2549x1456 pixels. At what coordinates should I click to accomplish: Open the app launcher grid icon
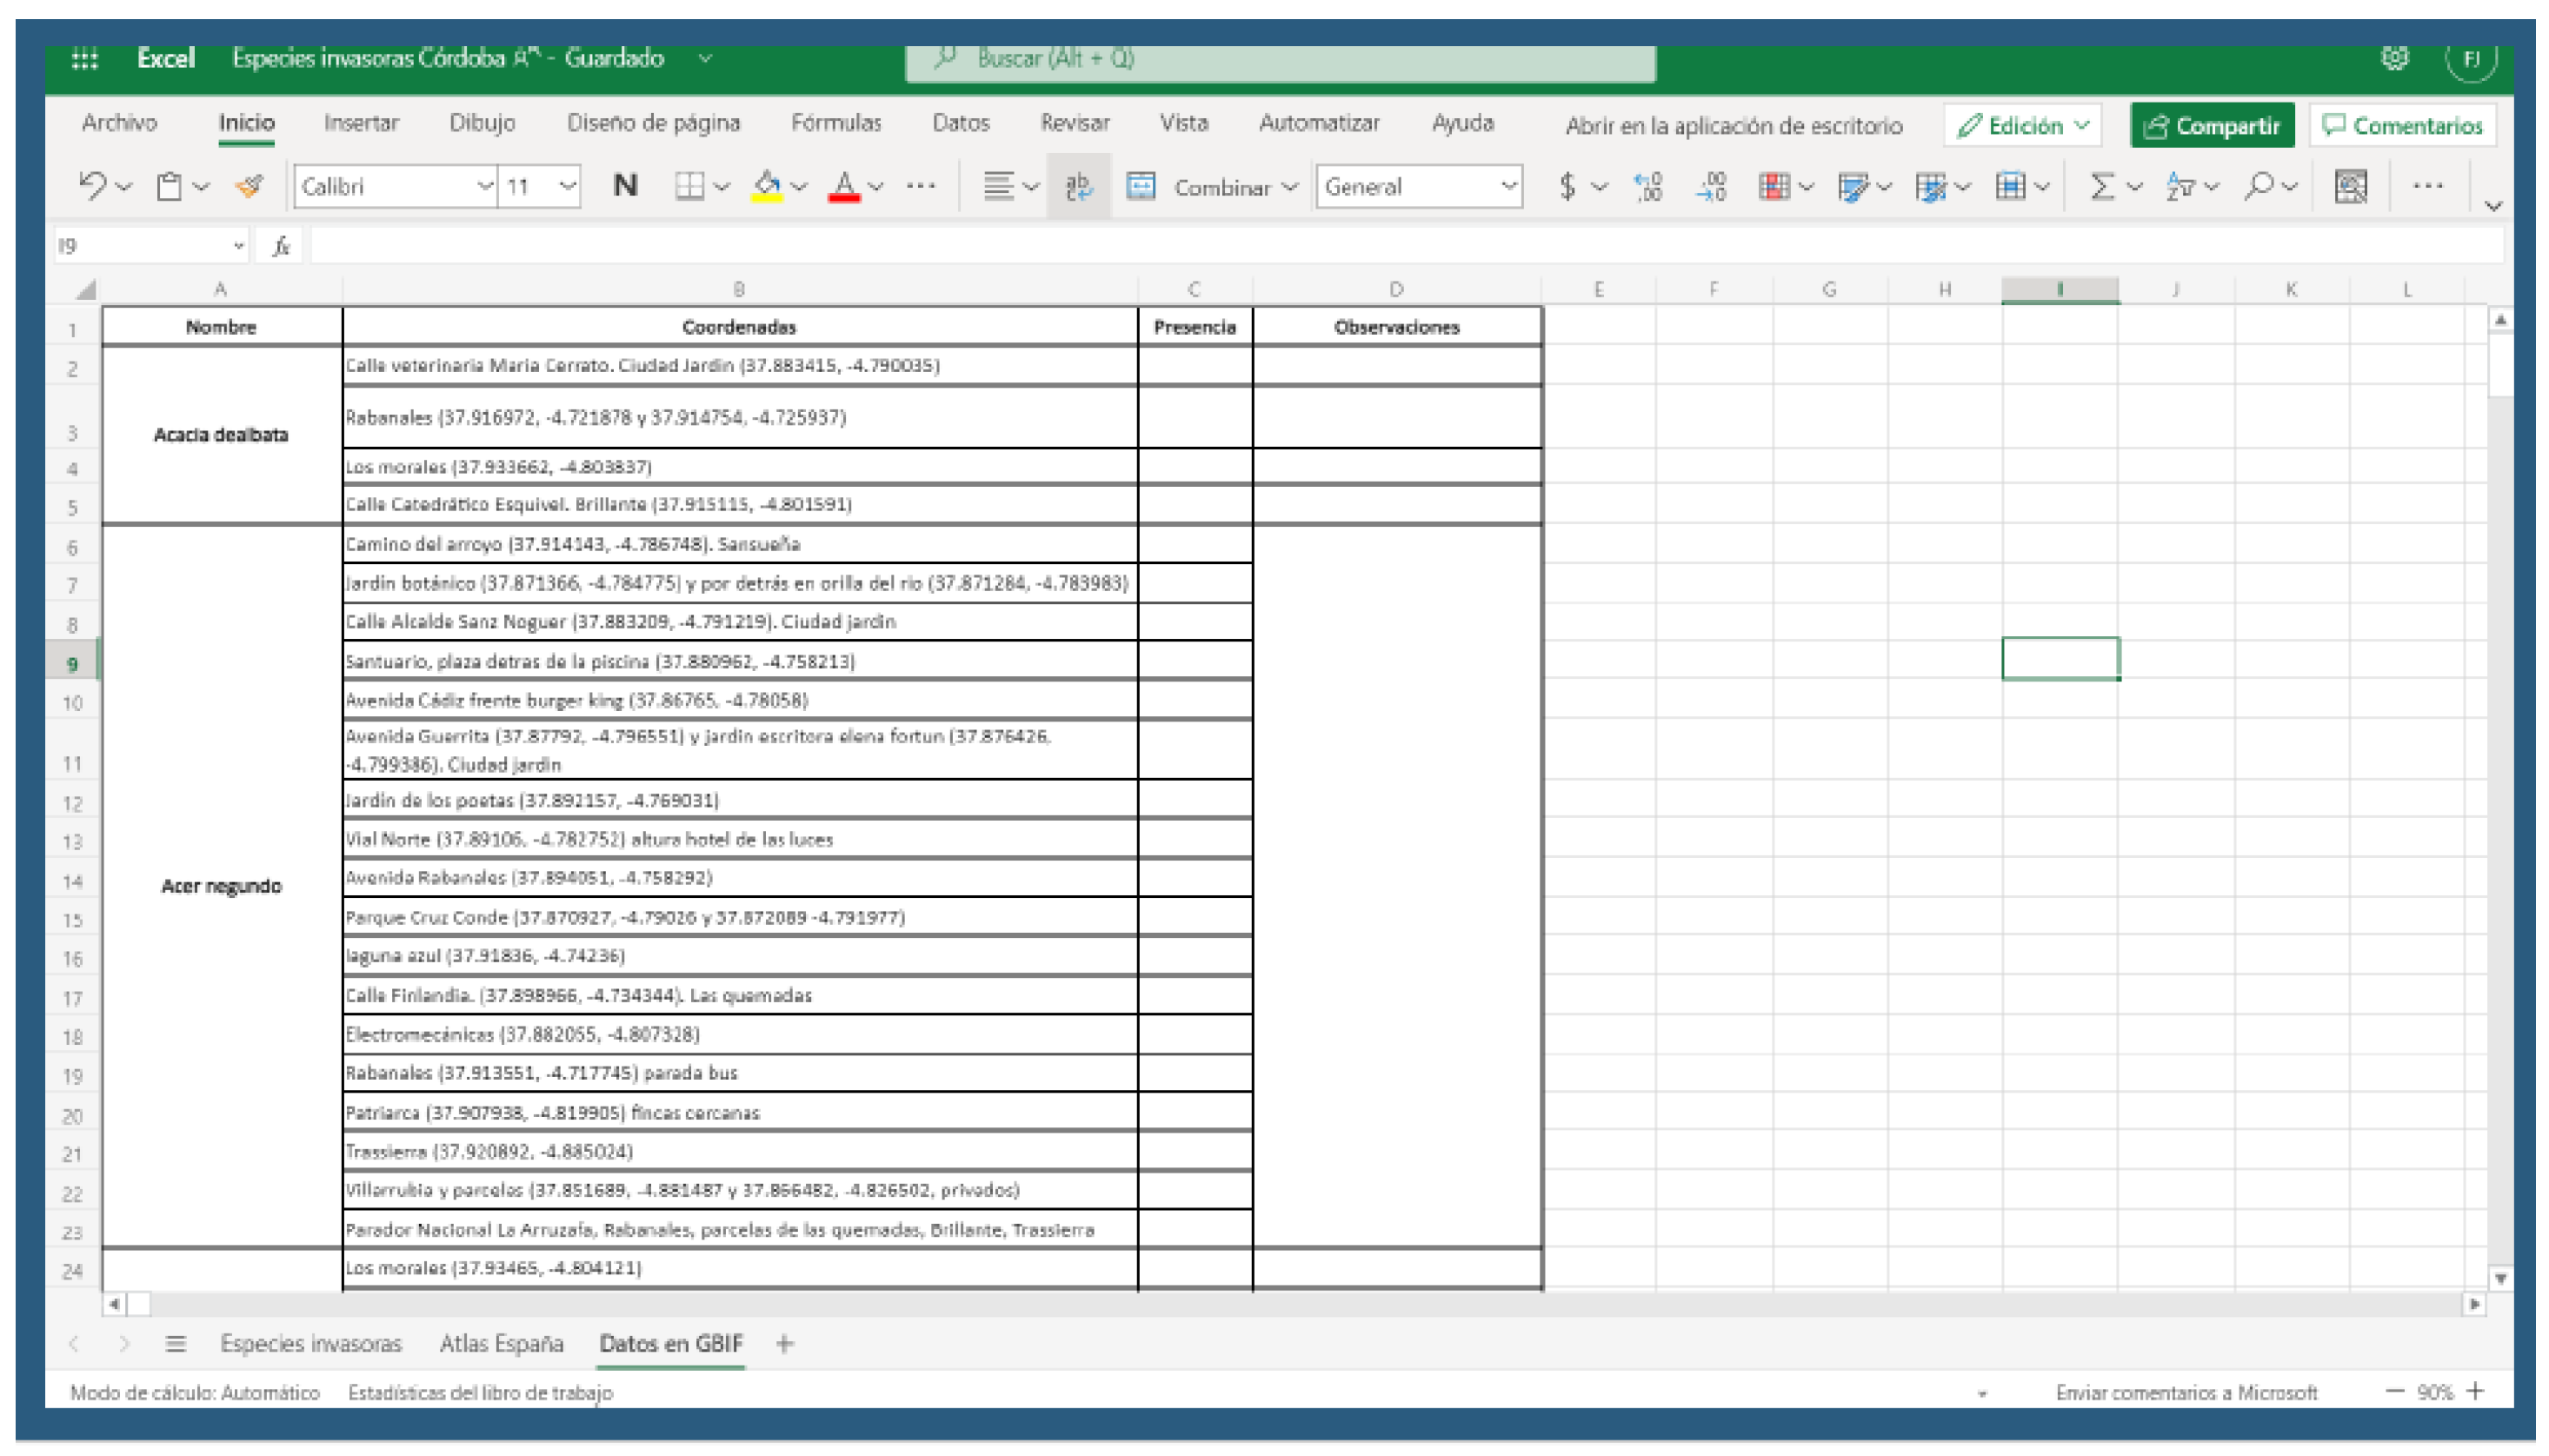[x=85, y=59]
